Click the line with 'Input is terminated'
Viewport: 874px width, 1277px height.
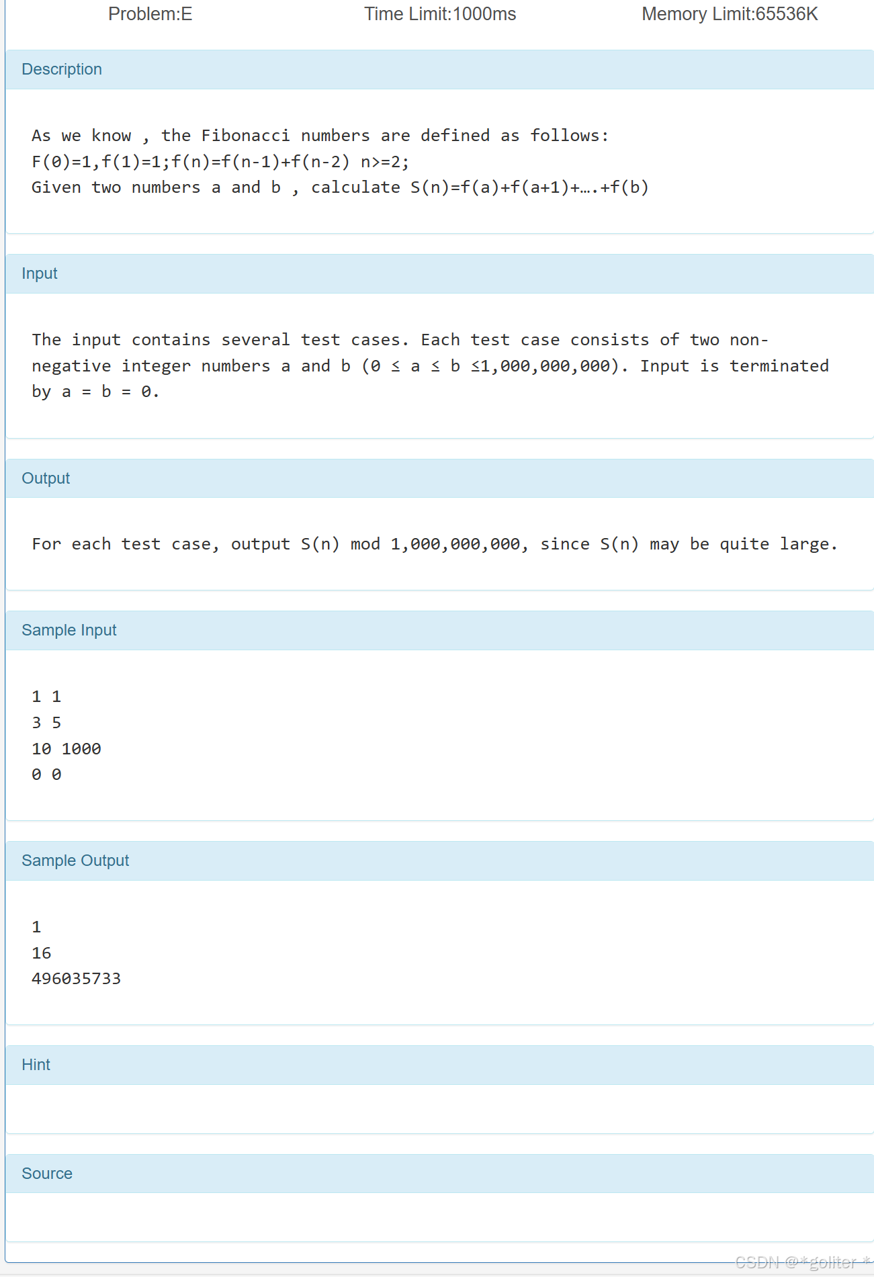coord(430,366)
